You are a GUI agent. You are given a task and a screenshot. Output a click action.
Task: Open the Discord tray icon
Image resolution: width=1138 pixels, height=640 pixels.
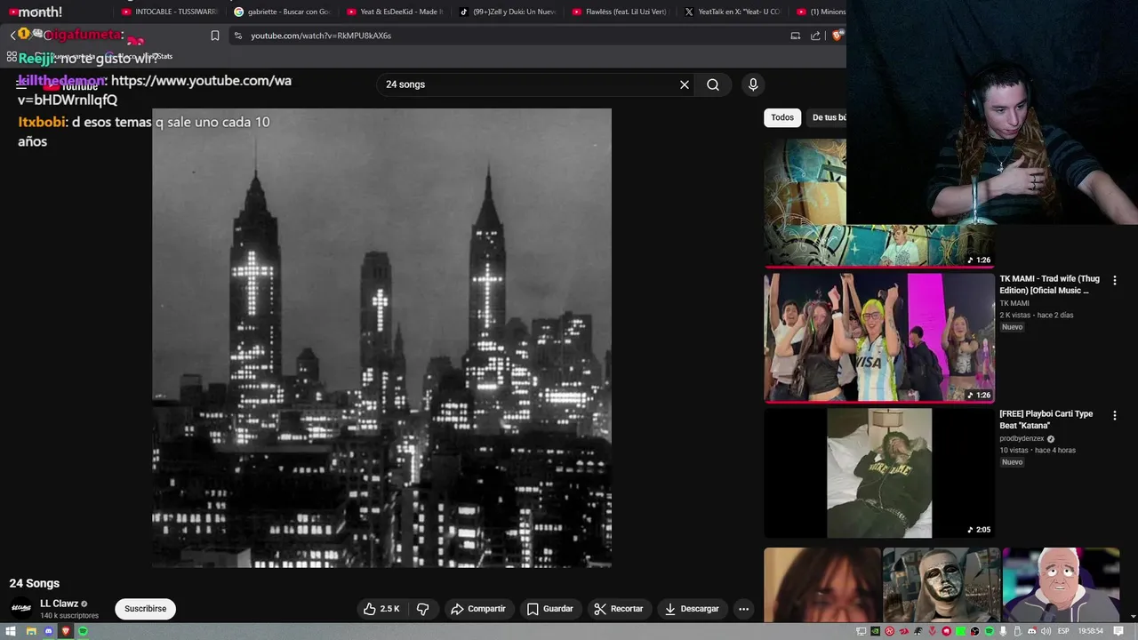(1031, 631)
